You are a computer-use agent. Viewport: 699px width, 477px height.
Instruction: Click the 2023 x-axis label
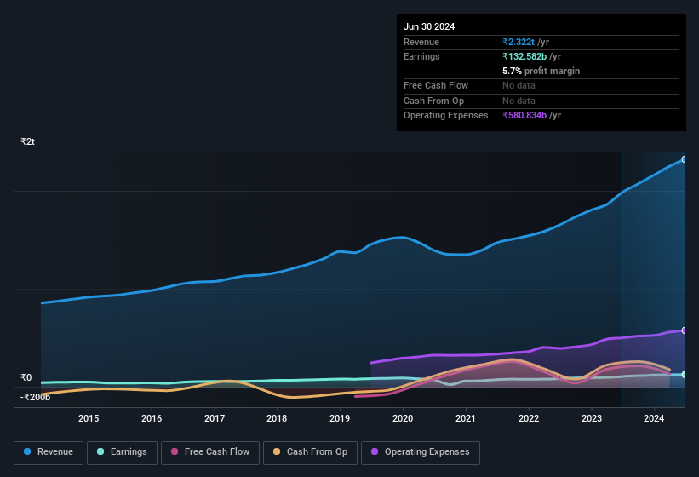coord(592,418)
